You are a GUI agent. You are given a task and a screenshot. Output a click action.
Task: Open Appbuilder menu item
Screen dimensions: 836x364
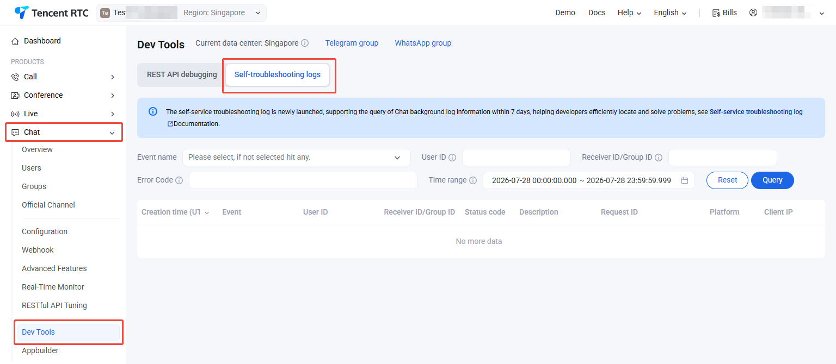click(40, 350)
